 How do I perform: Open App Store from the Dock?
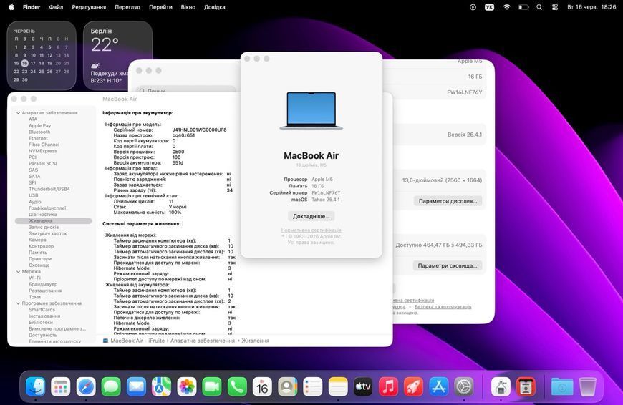click(439, 386)
